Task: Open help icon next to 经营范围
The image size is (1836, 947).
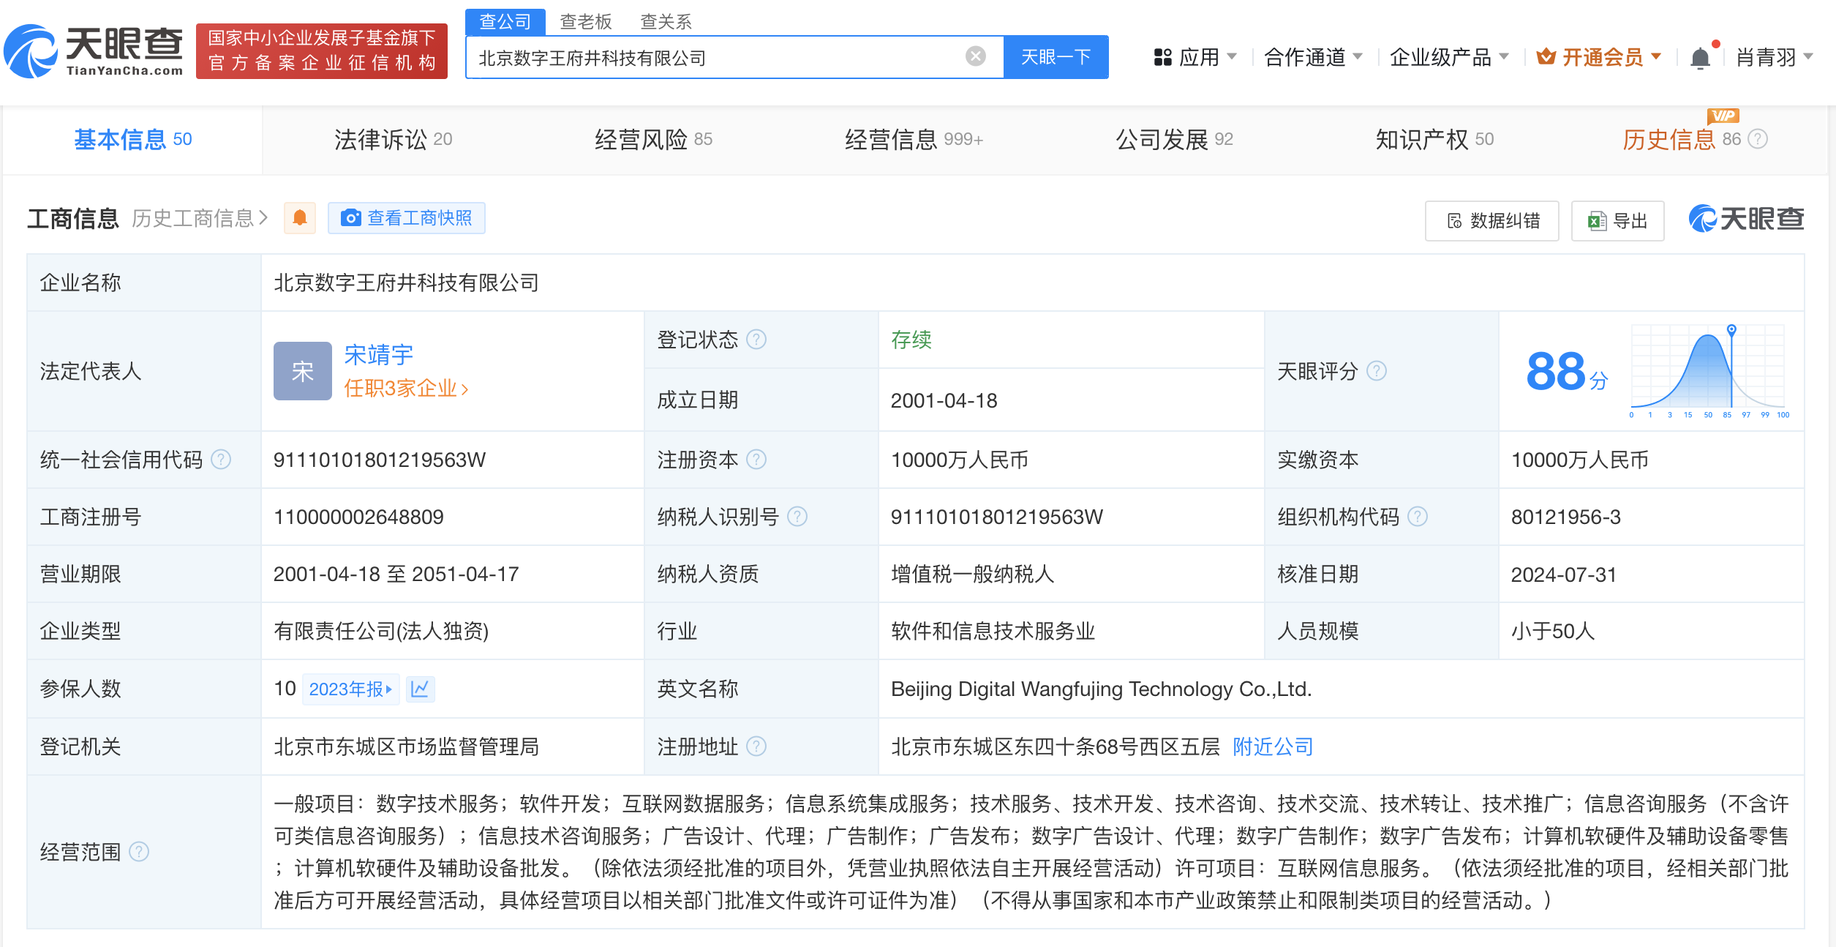Action: [x=139, y=852]
